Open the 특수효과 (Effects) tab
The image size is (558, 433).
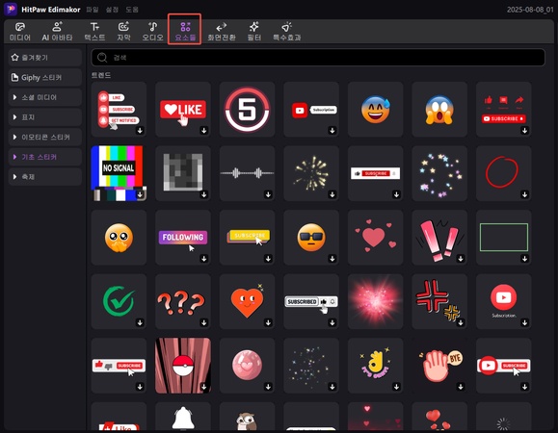click(287, 31)
